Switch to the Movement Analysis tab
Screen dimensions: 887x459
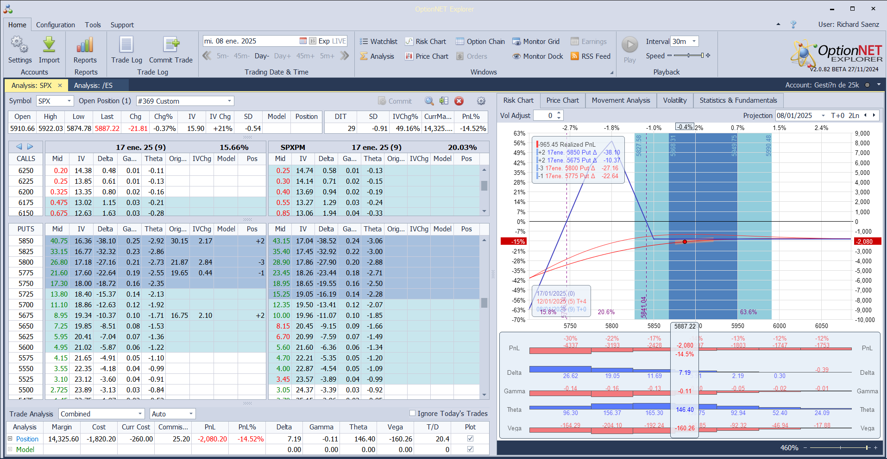point(621,100)
